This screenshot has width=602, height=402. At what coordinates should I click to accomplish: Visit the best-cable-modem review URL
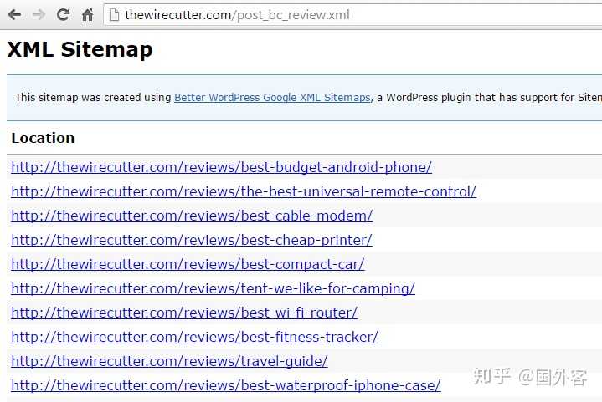[x=192, y=216]
